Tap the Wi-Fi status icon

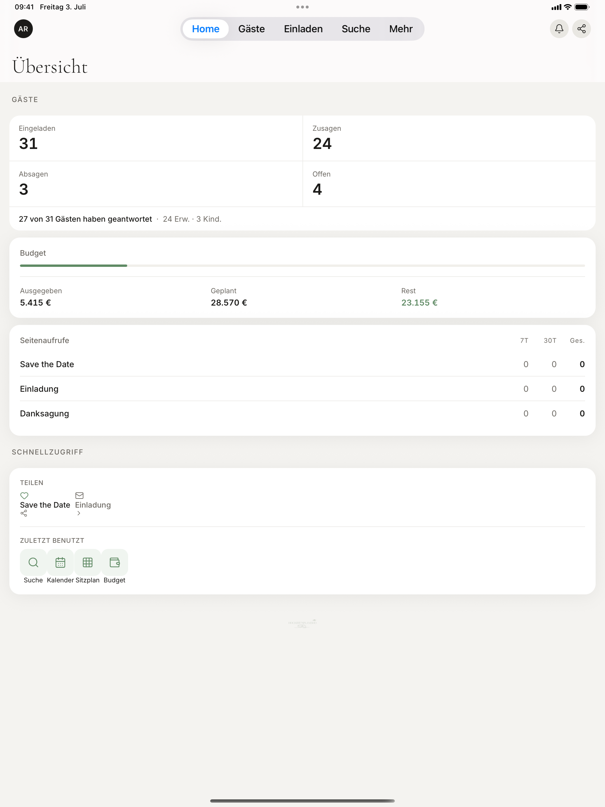(x=567, y=7)
